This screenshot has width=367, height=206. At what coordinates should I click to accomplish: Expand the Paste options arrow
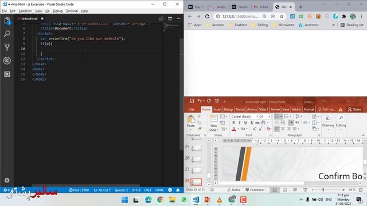point(191,130)
